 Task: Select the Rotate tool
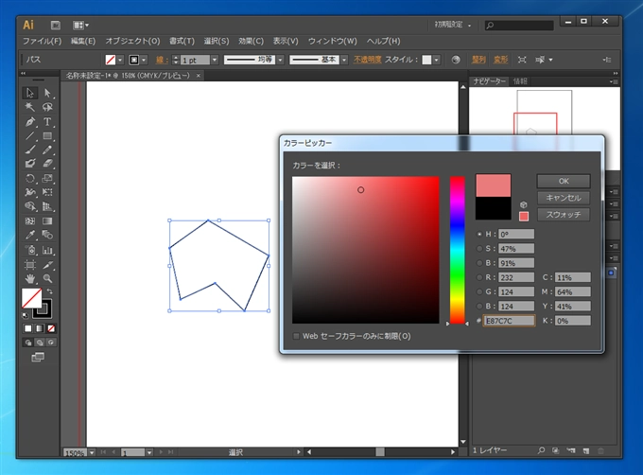coord(30,179)
